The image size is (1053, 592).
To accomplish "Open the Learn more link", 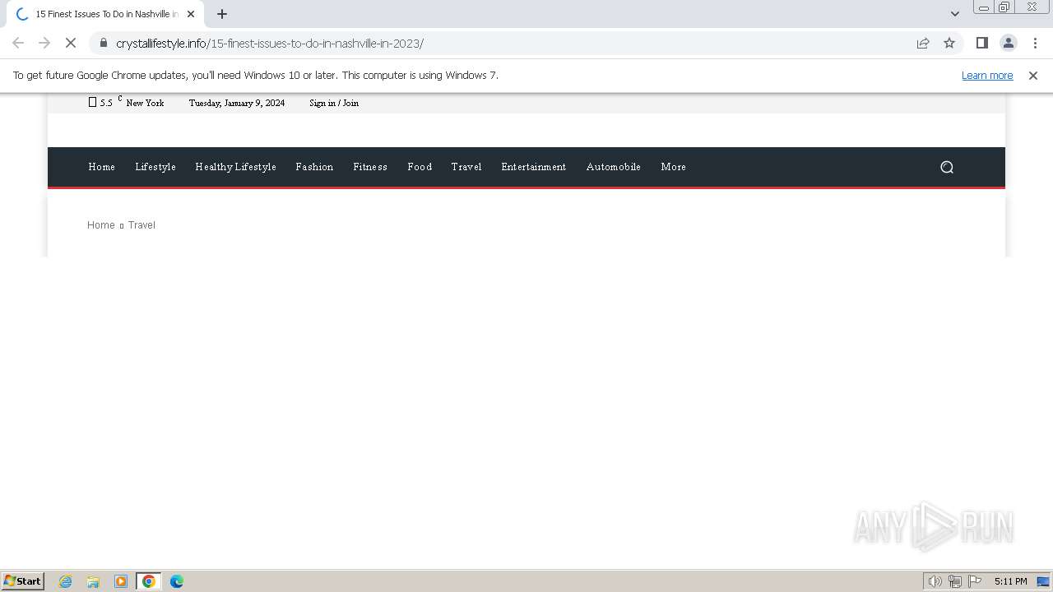I will pos(987,75).
